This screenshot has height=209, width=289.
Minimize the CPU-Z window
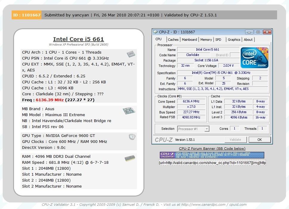[x=249, y=32]
